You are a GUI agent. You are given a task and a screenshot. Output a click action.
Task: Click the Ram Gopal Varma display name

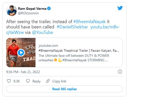click(x=32, y=9)
